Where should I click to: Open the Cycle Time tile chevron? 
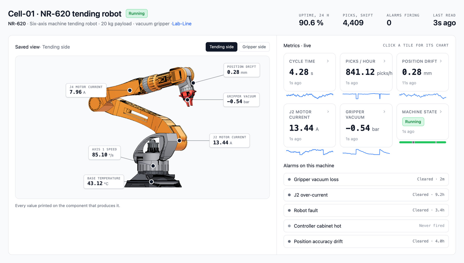pos(328,61)
